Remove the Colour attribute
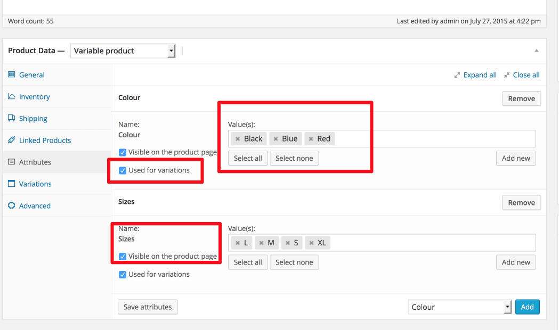559x330 pixels. (x=522, y=98)
